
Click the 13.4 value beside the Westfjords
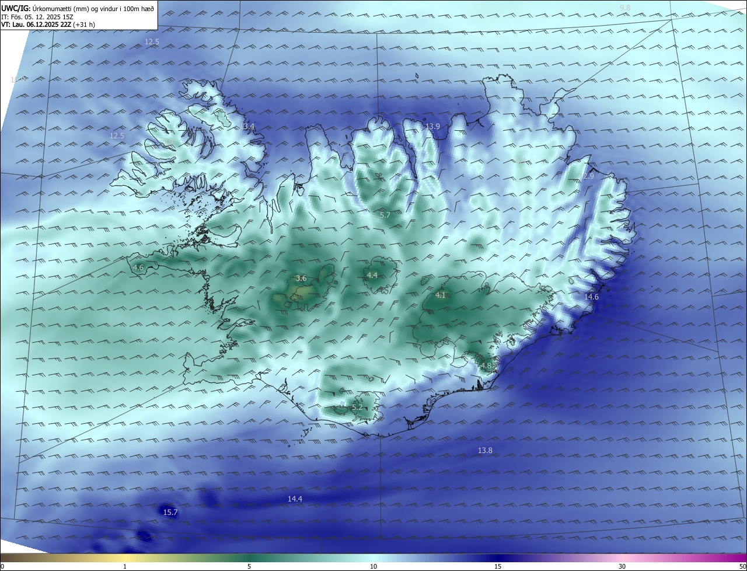click(247, 127)
